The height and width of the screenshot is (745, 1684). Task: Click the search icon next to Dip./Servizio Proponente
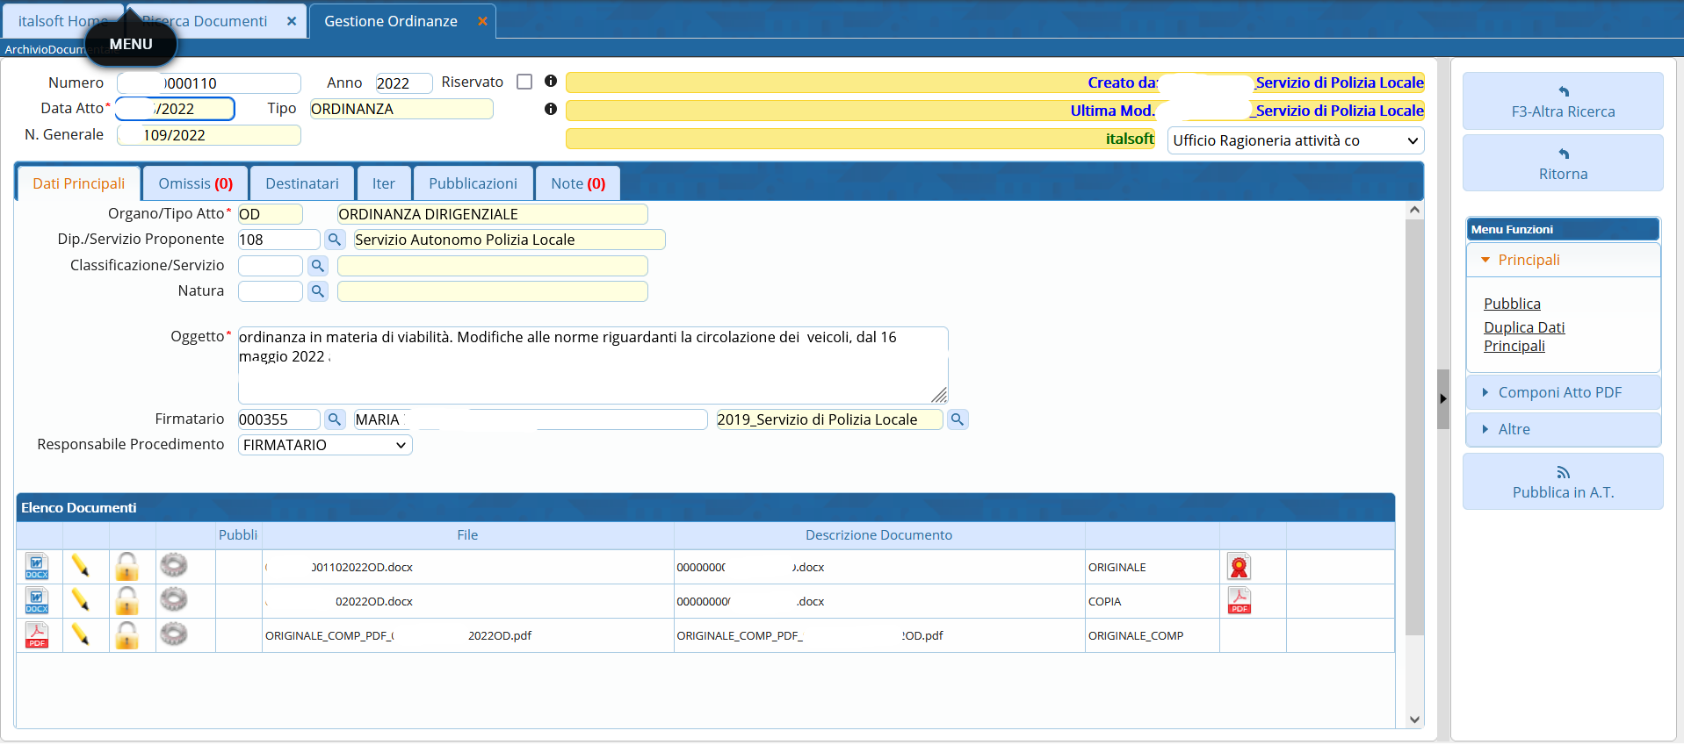pyautogui.click(x=334, y=240)
